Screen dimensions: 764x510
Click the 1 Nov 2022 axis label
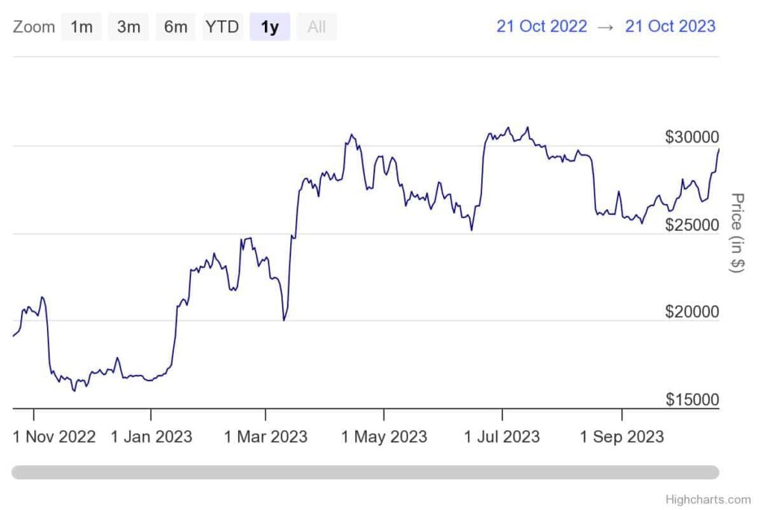pyautogui.click(x=54, y=437)
